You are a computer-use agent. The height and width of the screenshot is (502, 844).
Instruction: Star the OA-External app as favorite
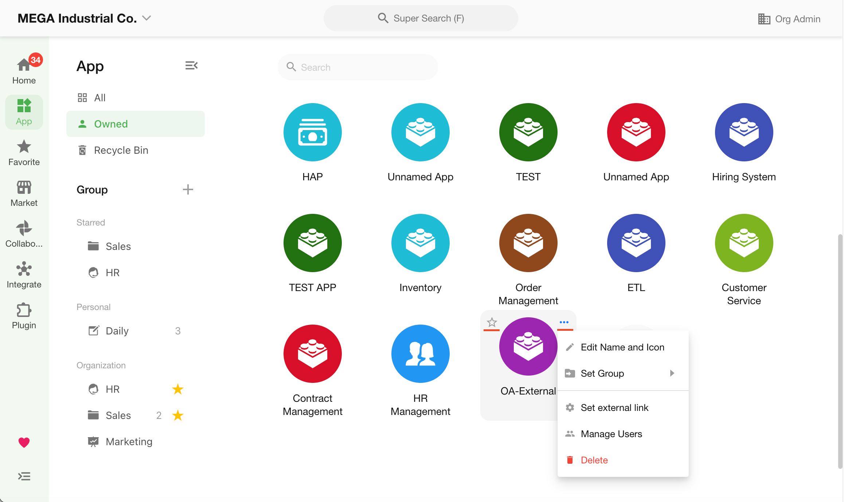click(x=492, y=322)
